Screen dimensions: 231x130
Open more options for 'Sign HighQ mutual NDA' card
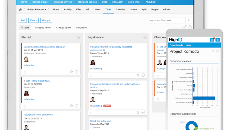[x=77, y=106]
